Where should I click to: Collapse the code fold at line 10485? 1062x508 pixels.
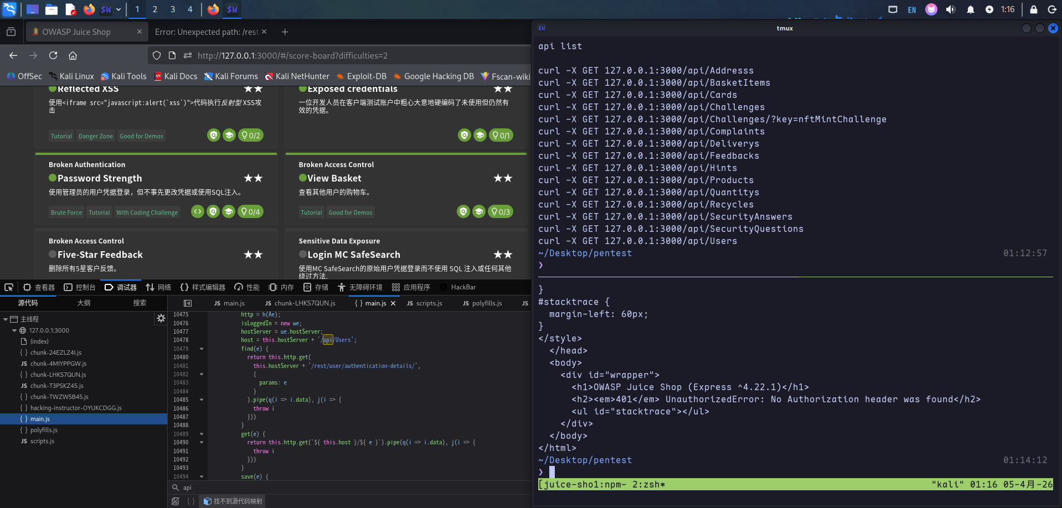pyautogui.click(x=202, y=400)
